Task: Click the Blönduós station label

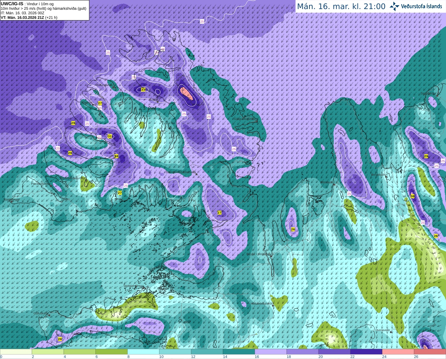Action: coord(328,182)
